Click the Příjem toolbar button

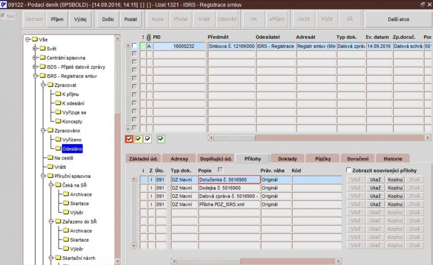tap(57, 19)
